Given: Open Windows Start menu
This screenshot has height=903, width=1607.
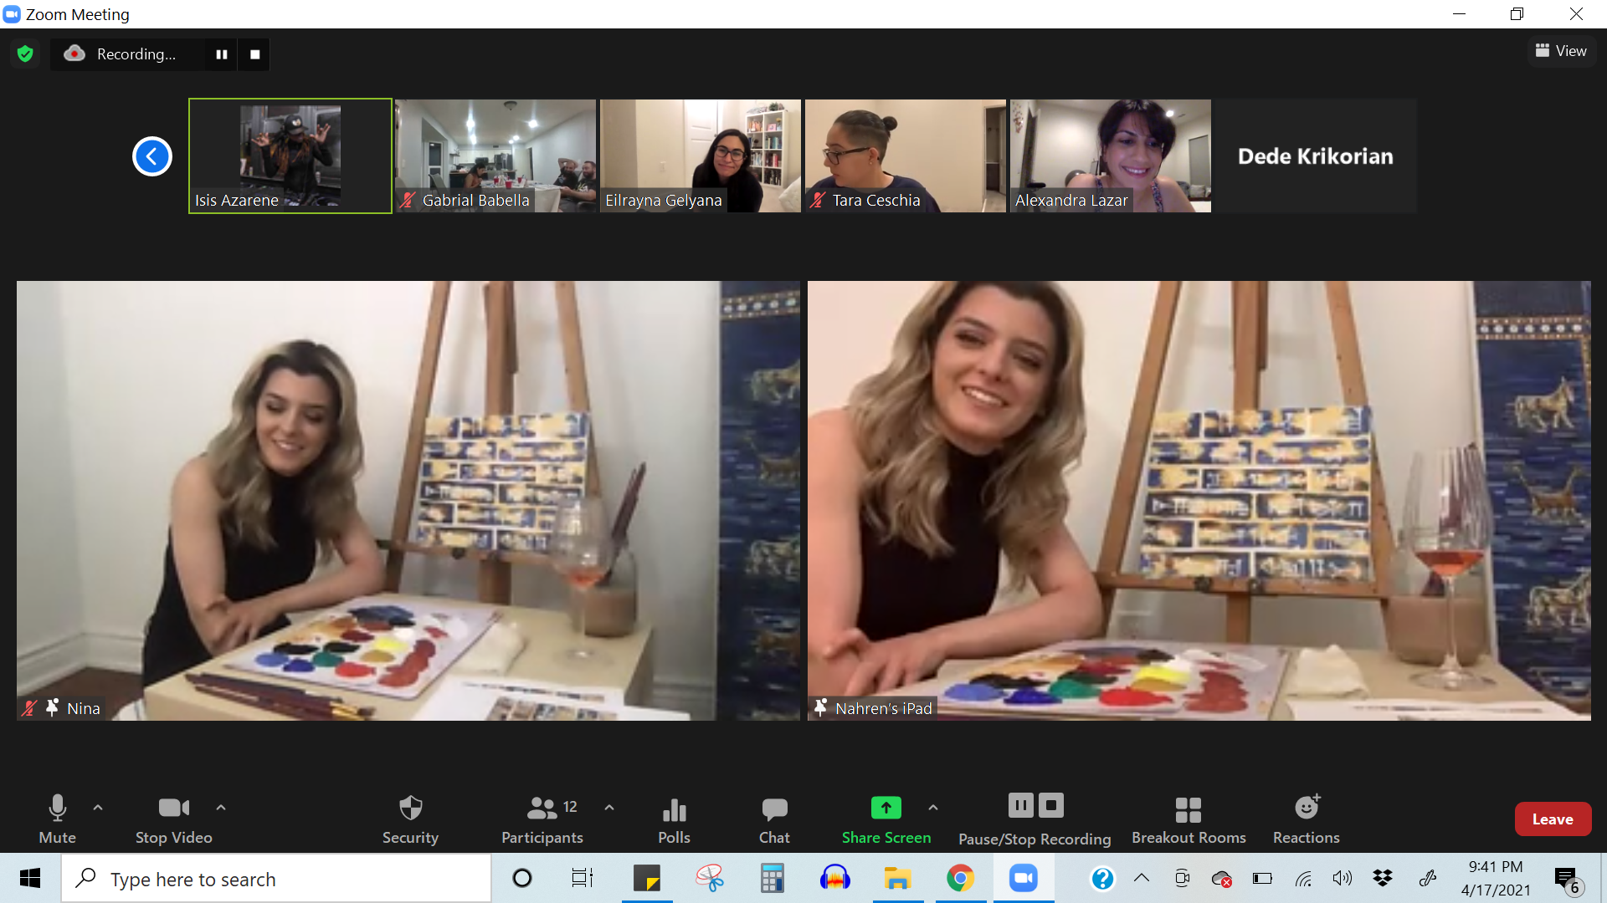Looking at the screenshot, I should tap(30, 878).
